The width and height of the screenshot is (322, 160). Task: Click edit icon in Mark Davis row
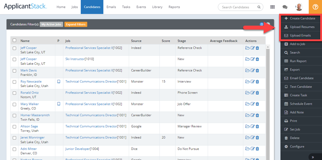click(253, 70)
